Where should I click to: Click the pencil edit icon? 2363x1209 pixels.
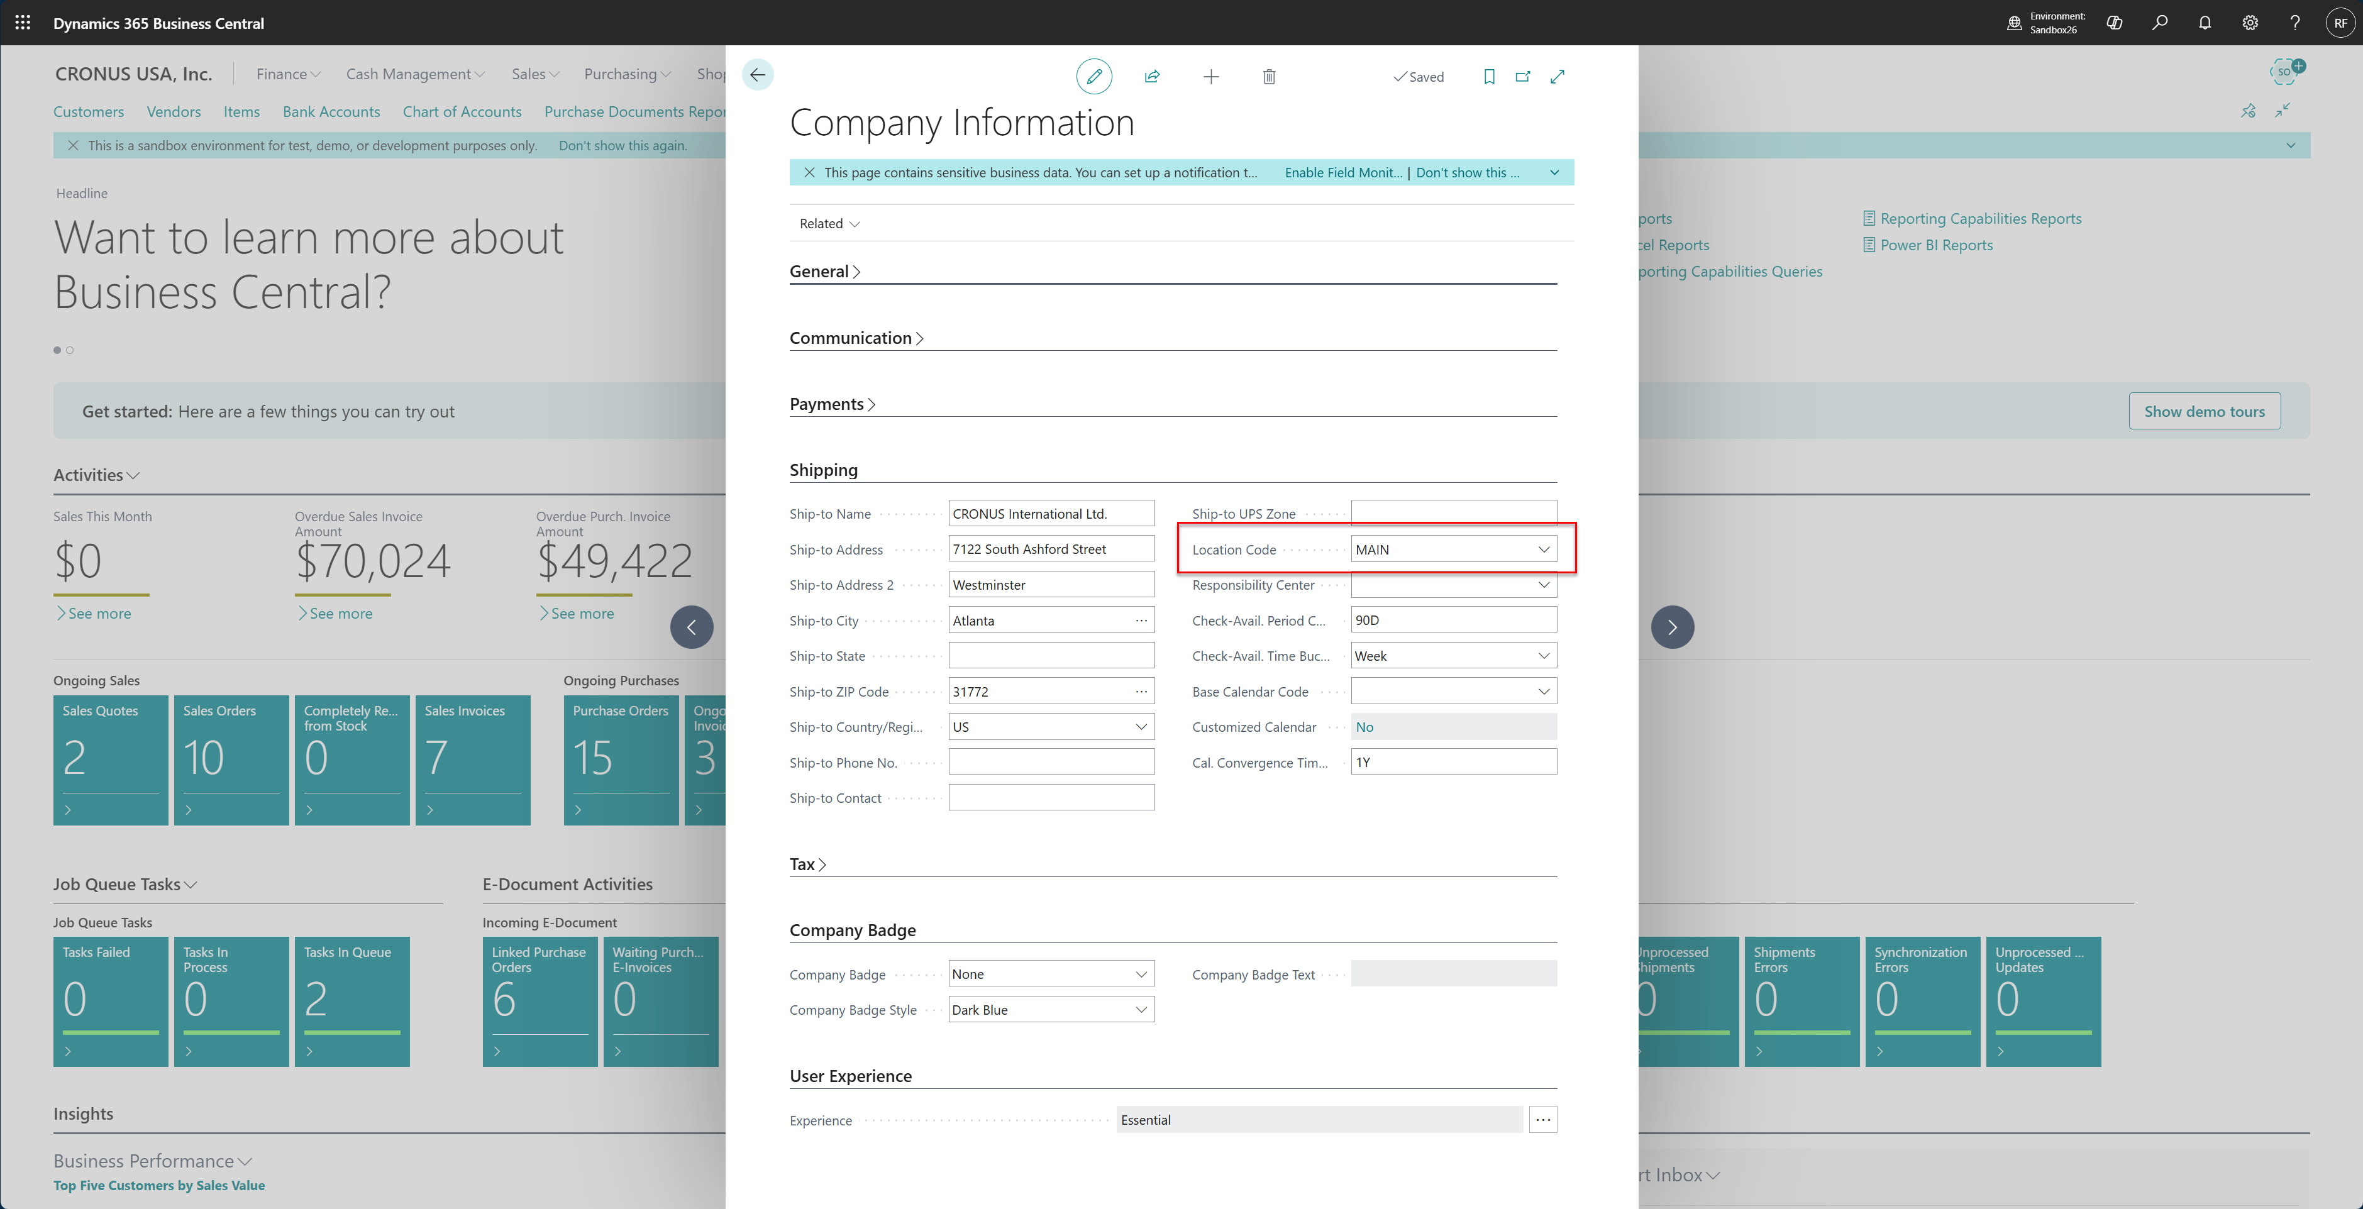click(x=1093, y=76)
